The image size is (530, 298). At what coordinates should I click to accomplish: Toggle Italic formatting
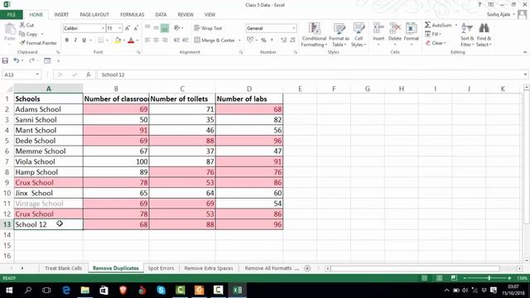pyautogui.click(x=75, y=41)
